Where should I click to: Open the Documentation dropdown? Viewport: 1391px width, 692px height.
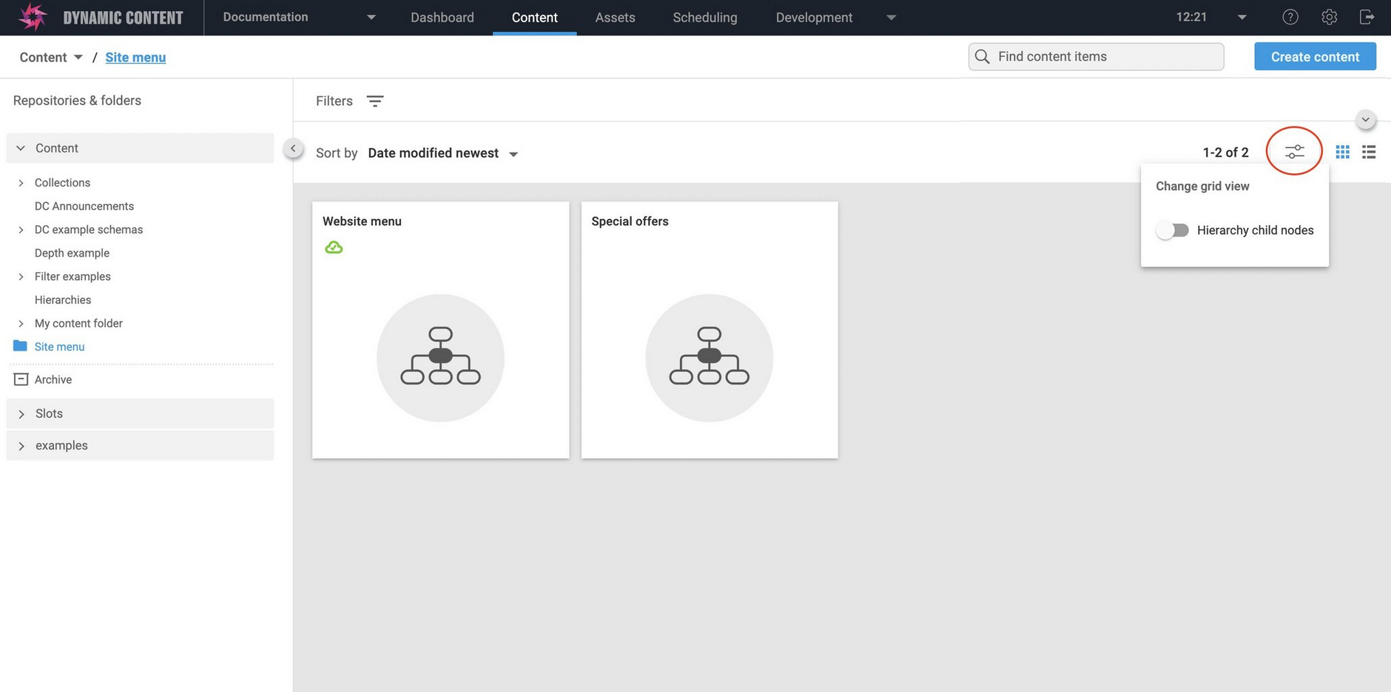pos(297,16)
